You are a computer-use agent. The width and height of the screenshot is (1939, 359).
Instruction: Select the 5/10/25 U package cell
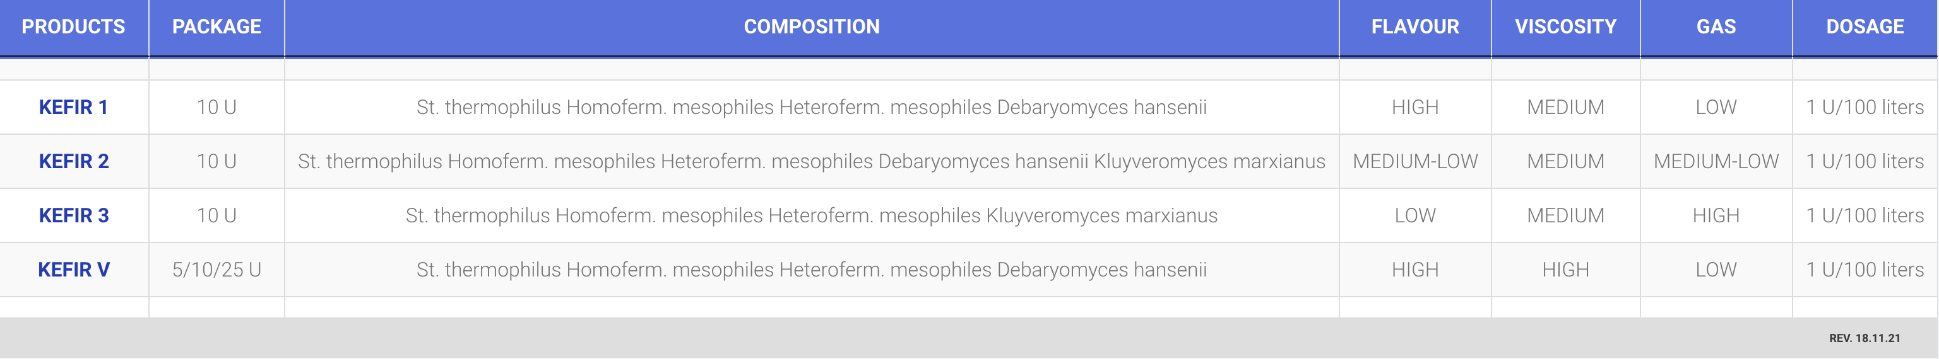[216, 270]
